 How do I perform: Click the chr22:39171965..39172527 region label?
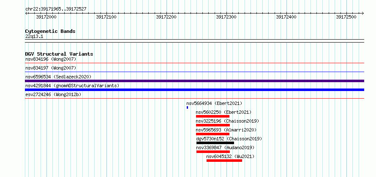[56, 9]
